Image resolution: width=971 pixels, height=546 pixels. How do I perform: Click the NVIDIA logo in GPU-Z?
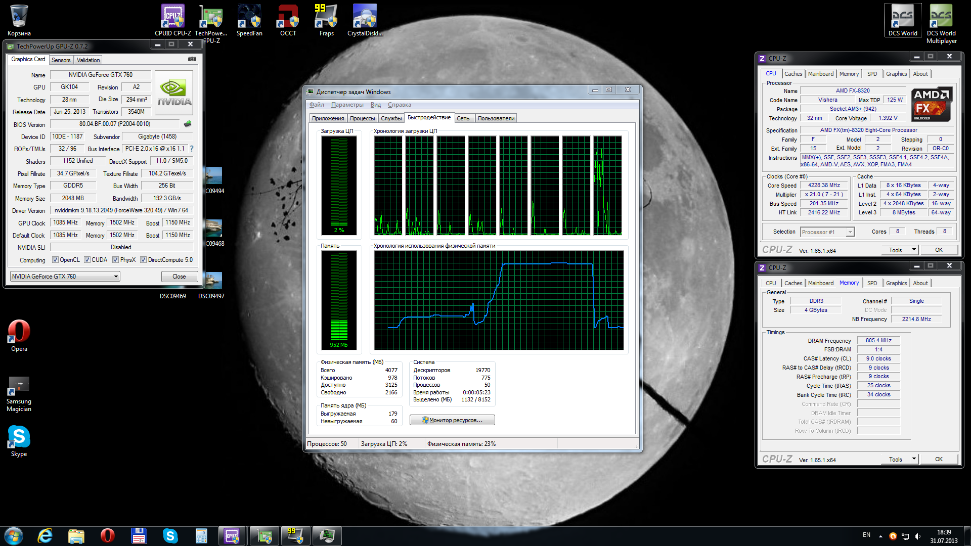click(x=174, y=93)
